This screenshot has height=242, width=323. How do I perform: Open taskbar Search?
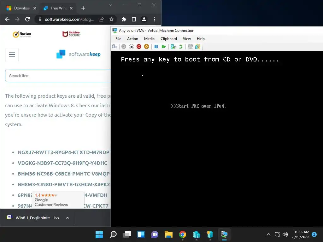tap(113, 234)
